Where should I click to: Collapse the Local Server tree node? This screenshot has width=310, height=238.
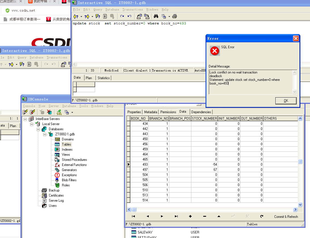coord(32,124)
